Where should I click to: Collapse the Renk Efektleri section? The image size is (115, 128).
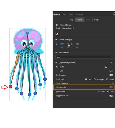tap(56, 52)
